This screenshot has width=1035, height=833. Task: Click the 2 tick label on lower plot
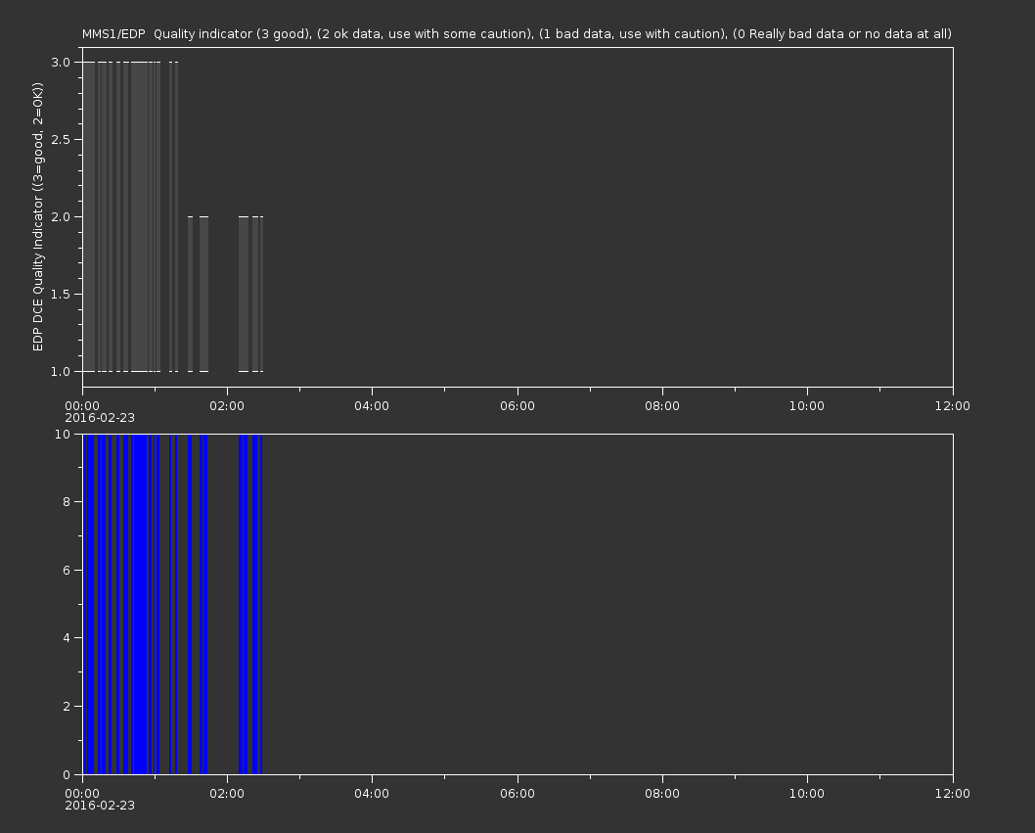(67, 706)
